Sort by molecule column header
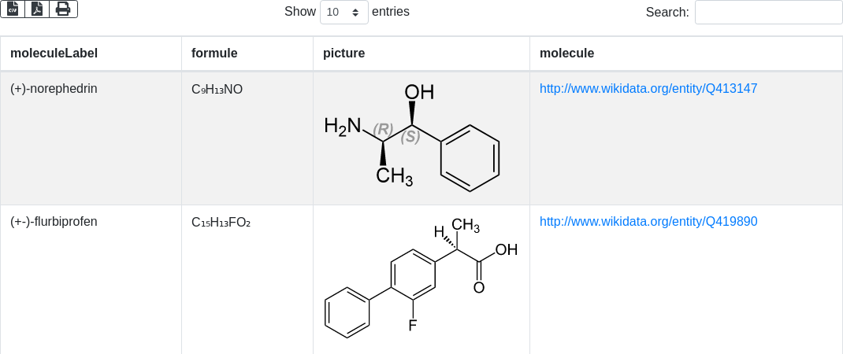Screen dimensions: 843x354 click(x=566, y=53)
